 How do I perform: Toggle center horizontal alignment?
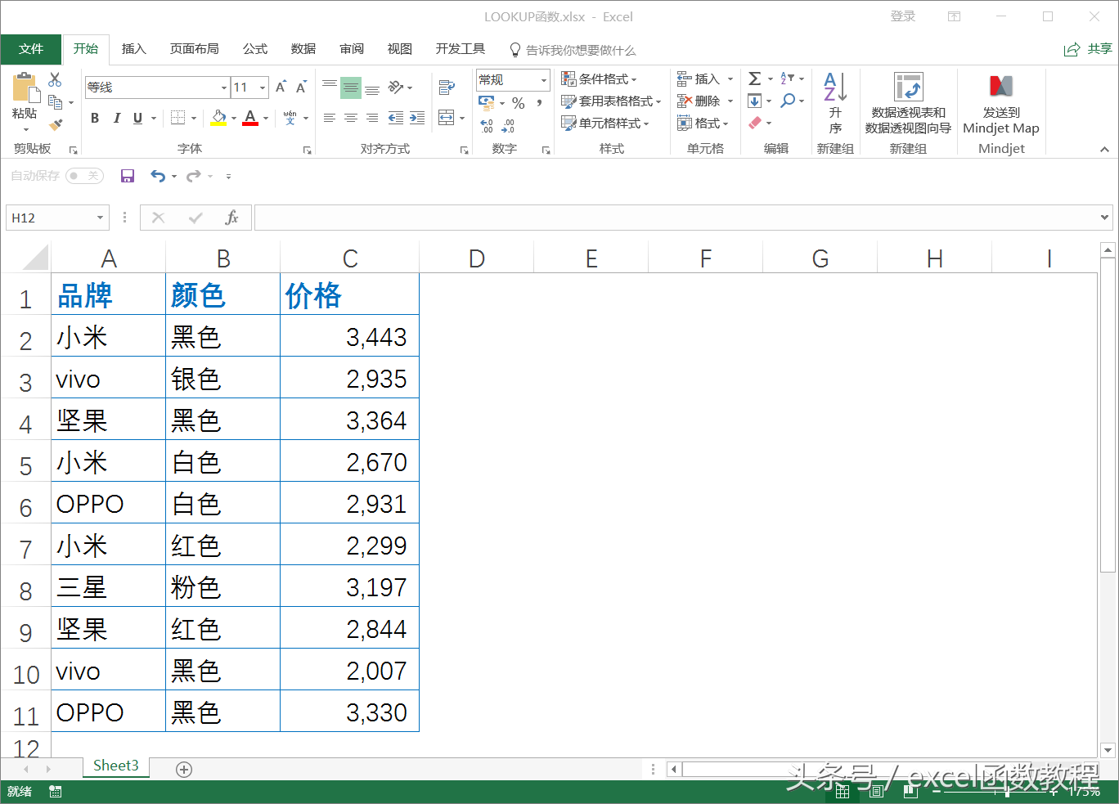click(351, 118)
